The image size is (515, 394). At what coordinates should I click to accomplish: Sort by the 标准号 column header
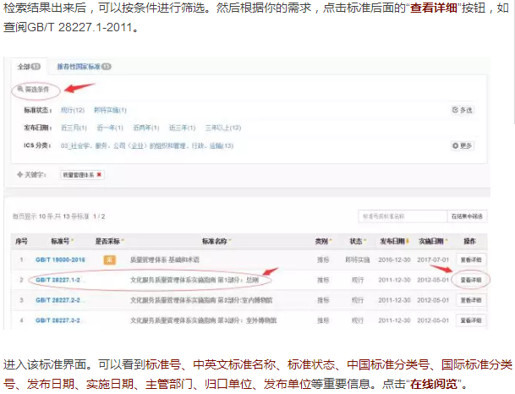coord(60,241)
